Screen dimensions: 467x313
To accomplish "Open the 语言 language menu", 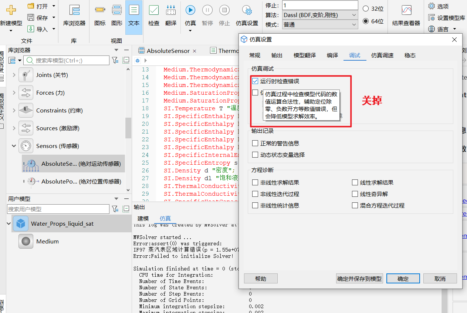I will 442,29.
